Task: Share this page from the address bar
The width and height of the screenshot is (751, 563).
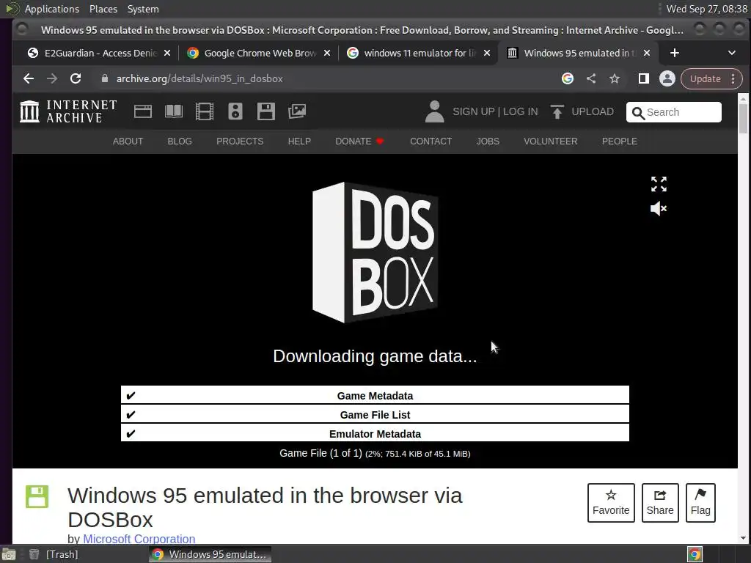Action: coord(591,78)
